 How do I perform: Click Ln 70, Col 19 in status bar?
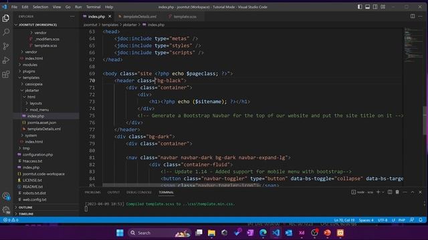pyautogui.click(x=344, y=220)
